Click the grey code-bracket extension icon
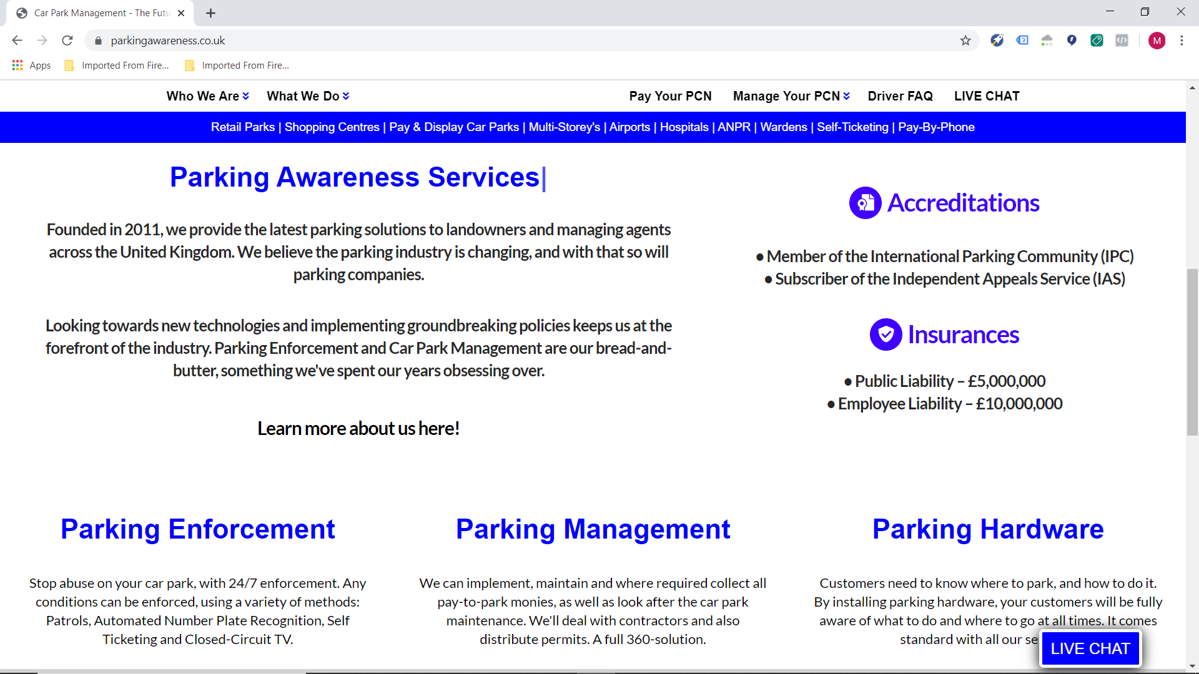 1122,41
